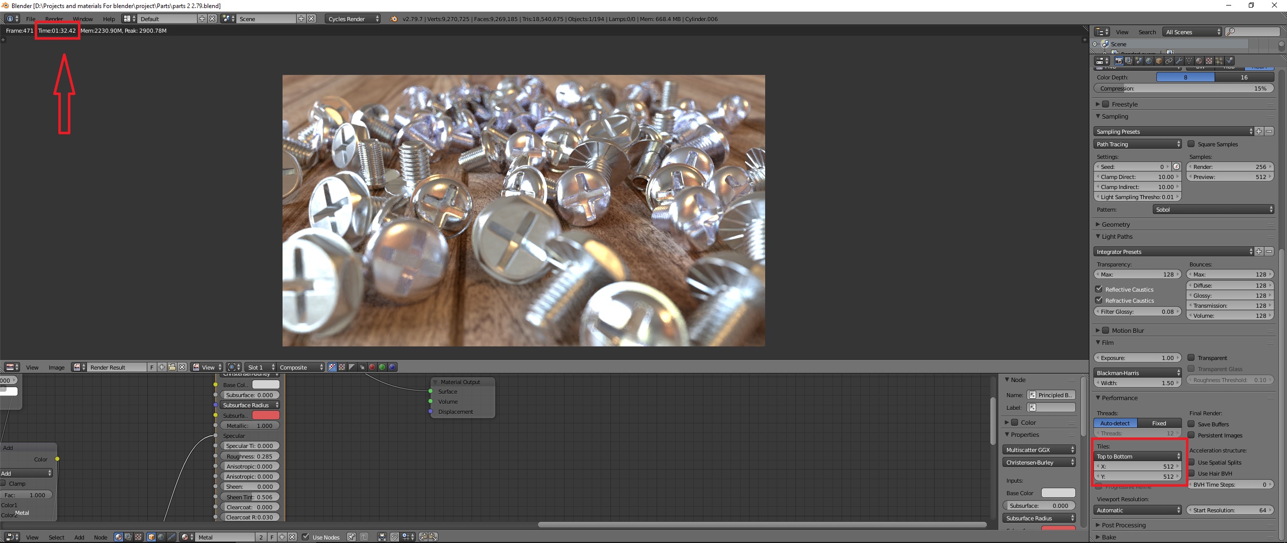This screenshot has height=543, width=1287.
Task: Switch to the World properties globe icon
Action: pyautogui.click(x=1148, y=60)
